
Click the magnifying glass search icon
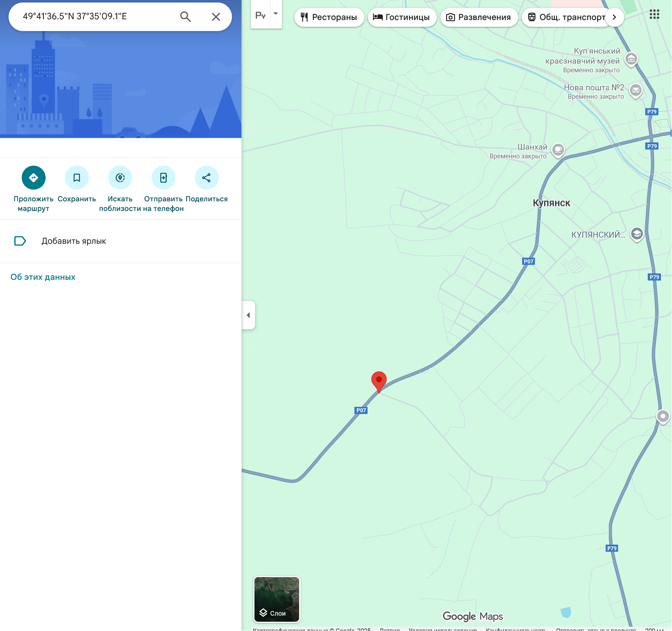click(185, 17)
